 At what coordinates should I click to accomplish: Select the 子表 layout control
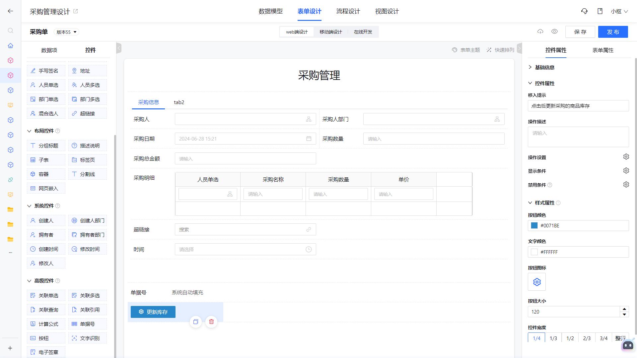46,160
